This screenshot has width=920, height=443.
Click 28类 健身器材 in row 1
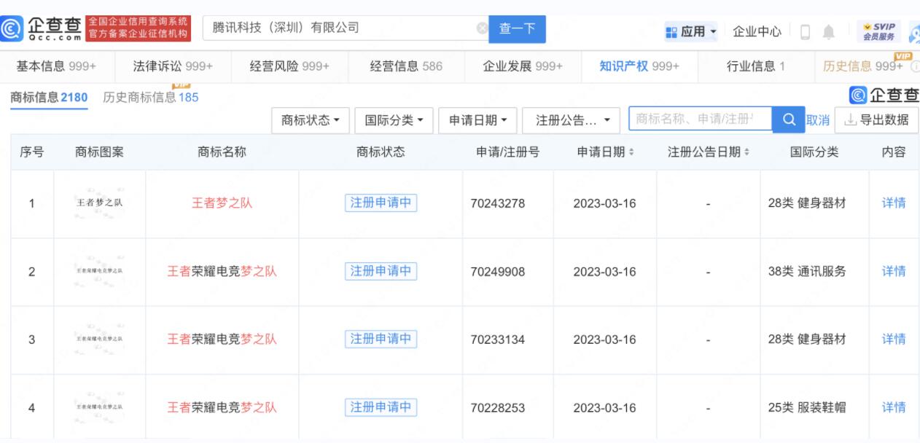[x=807, y=203]
